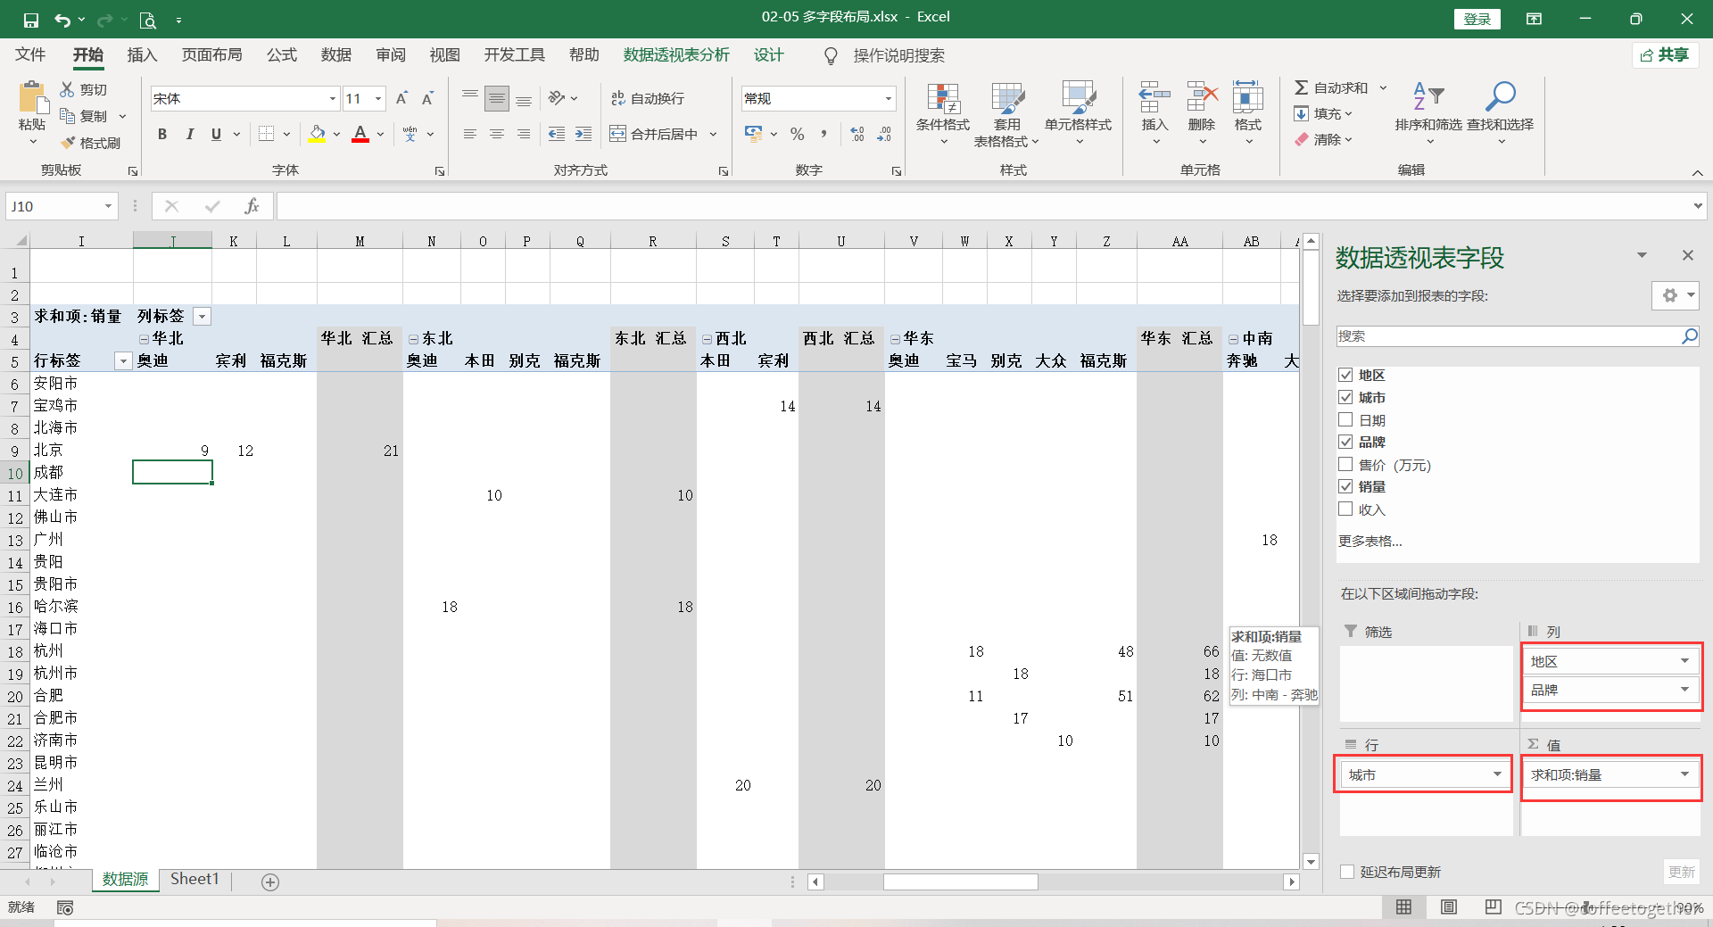Enable 延迟布局更新 checkbox
The image size is (1713, 927).
click(x=1347, y=872)
